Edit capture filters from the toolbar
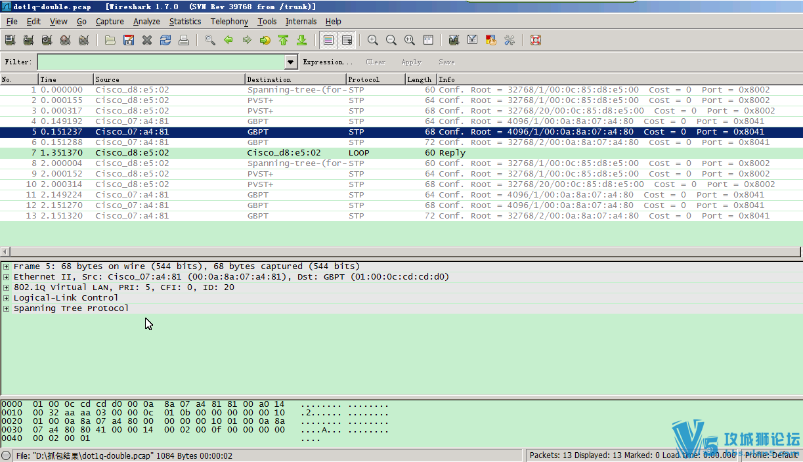Viewport: 803px width, 462px height. click(454, 40)
